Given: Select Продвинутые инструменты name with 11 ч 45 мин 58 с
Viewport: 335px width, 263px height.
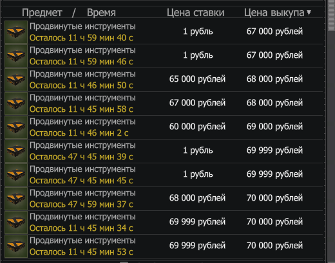Looking at the screenshot, I should [82, 98].
